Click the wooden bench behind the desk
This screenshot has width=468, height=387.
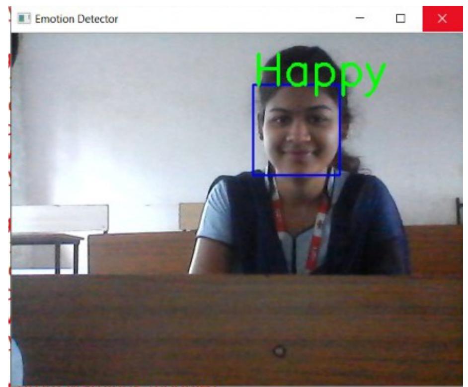(x=139, y=252)
